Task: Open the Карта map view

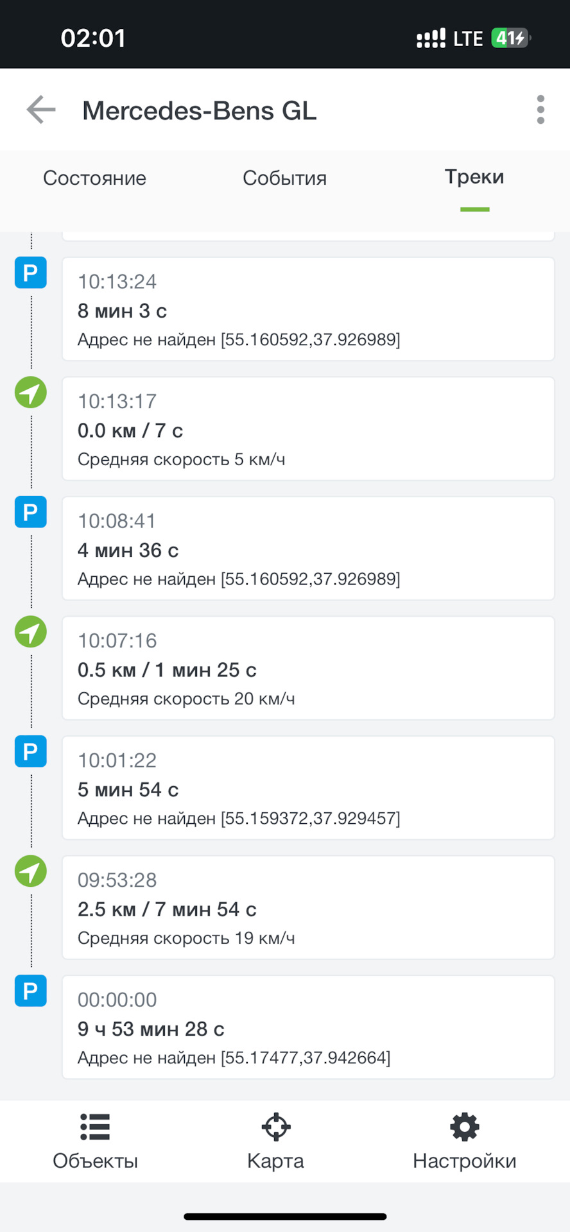Action: click(x=275, y=1142)
